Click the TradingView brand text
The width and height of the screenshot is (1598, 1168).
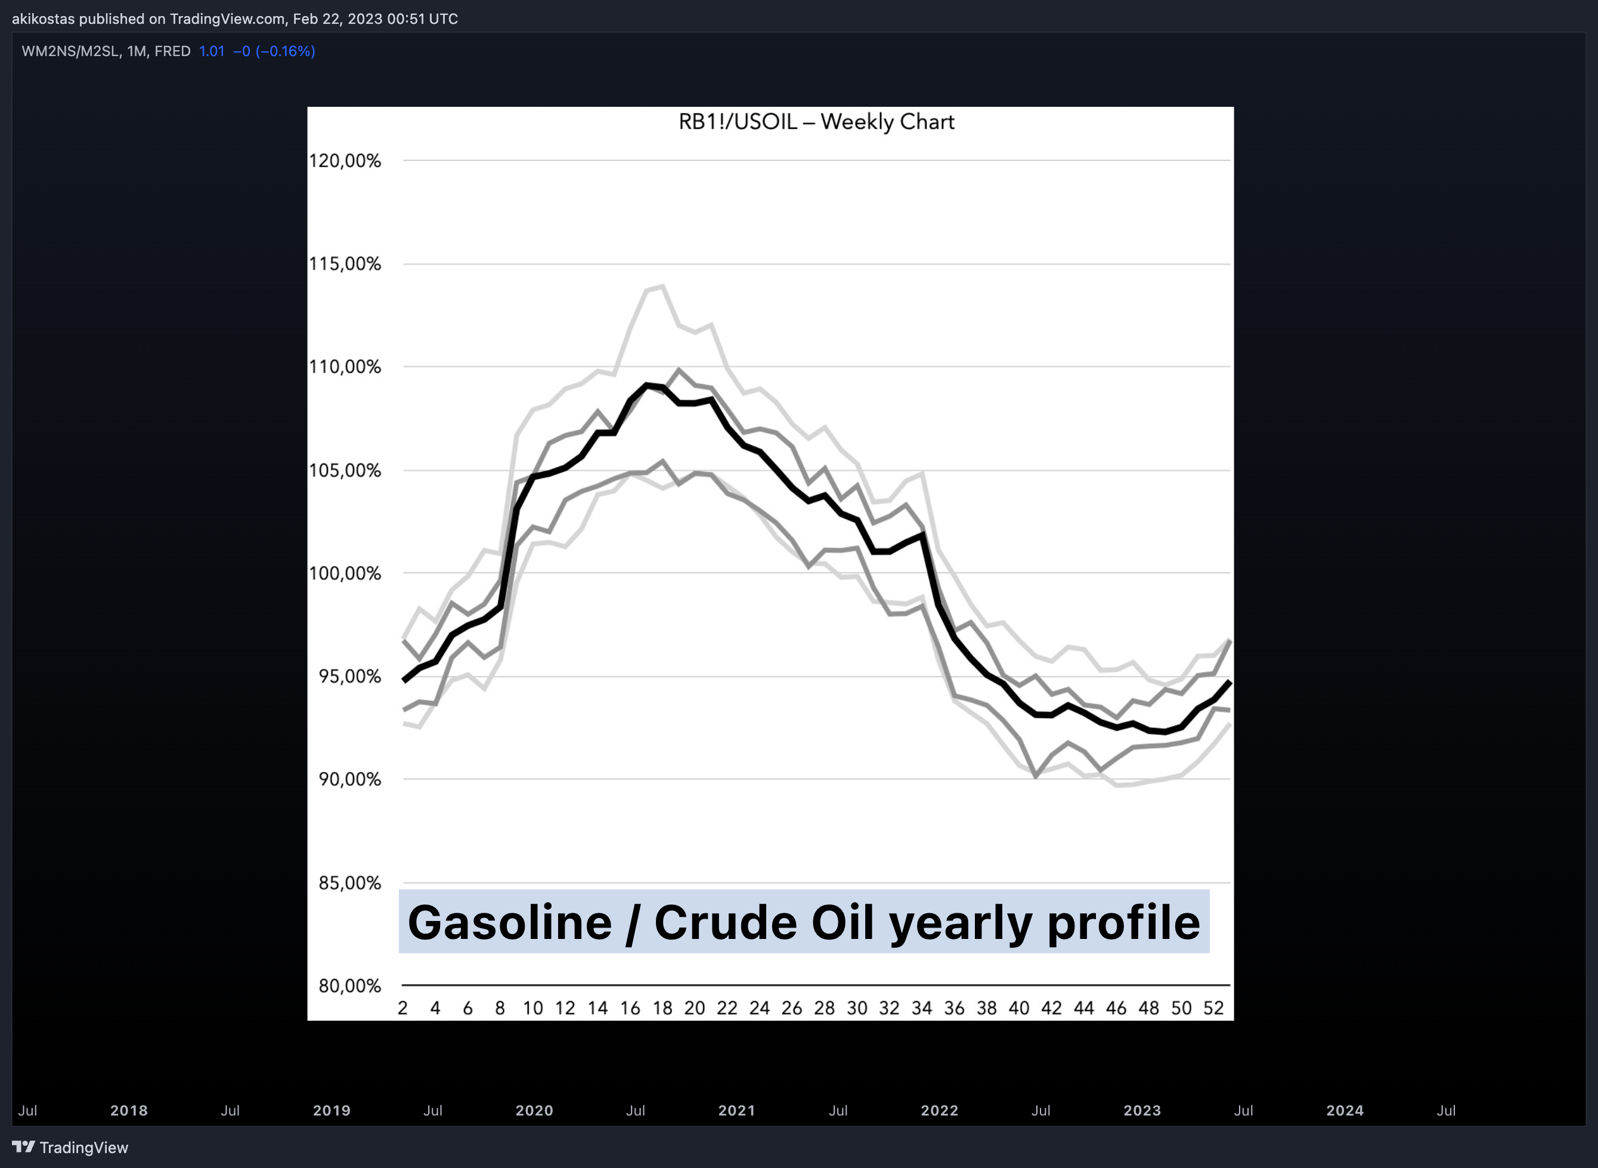[83, 1148]
